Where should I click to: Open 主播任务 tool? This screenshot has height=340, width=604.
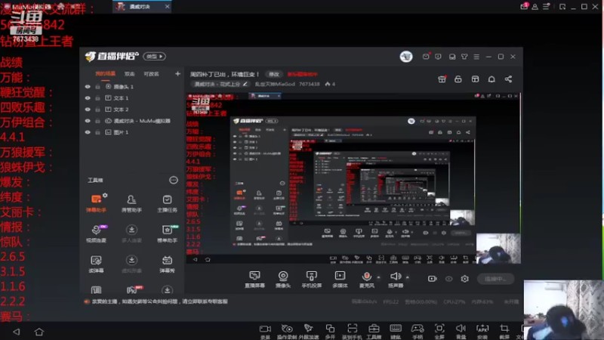click(167, 203)
